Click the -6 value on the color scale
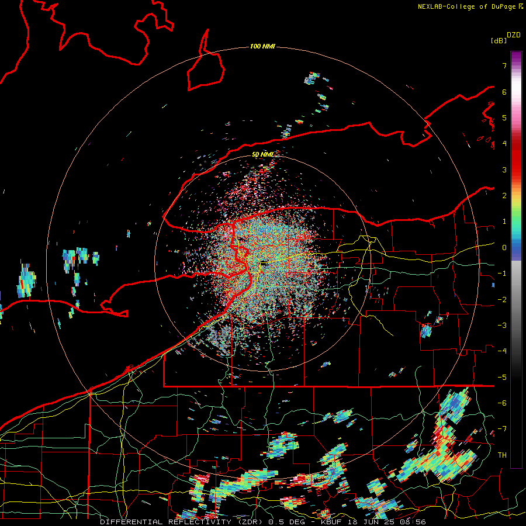 (x=502, y=403)
